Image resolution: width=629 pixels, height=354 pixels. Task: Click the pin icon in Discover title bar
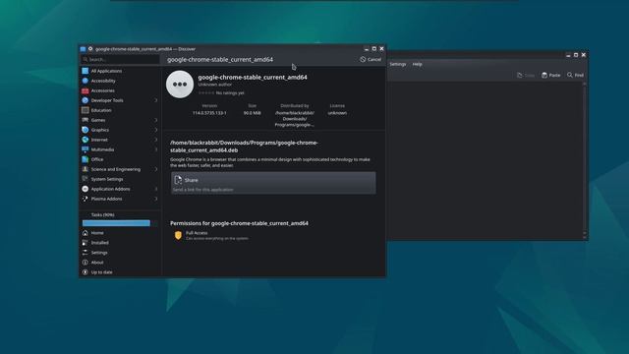tap(90, 49)
